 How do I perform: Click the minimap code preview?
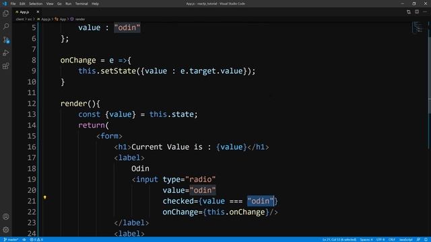click(x=418, y=27)
